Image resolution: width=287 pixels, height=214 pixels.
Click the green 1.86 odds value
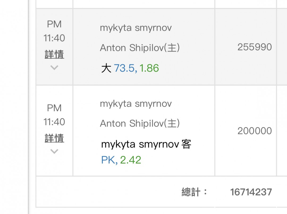pyautogui.click(x=149, y=68)
